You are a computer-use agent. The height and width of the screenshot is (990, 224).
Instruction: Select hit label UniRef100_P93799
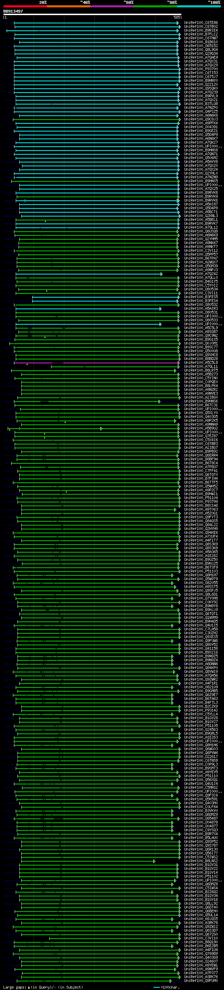(x=201, y=501)
